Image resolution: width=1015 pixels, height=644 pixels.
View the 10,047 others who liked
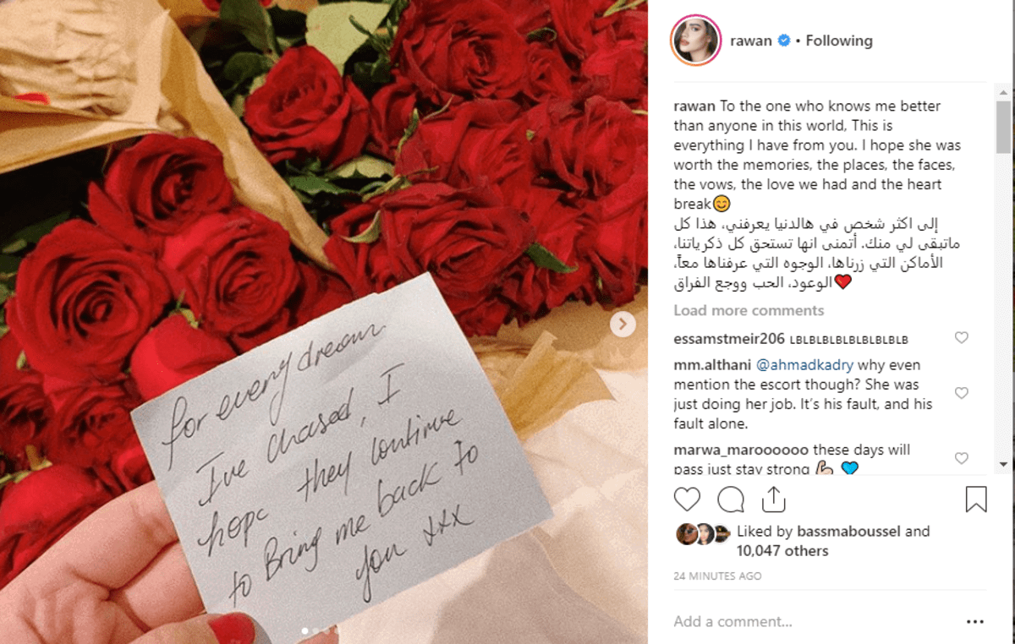pyautogui.click(x=782, y=551)
